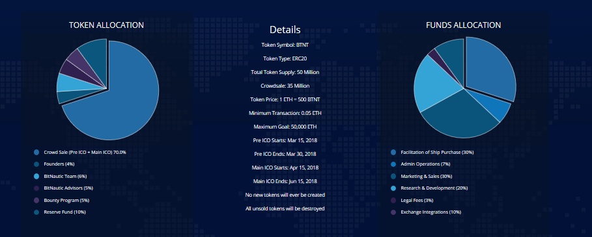
Task: Click 'Pre ICO Starts: Mar 15, 2018'
Action: (285, 140)
